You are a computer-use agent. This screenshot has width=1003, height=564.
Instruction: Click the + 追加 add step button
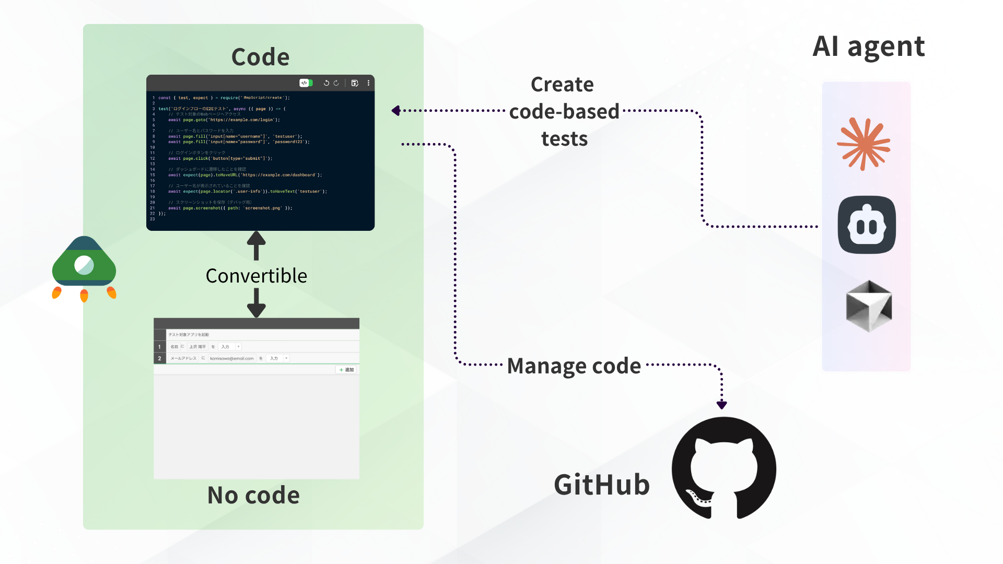click(x=346, y=370)
